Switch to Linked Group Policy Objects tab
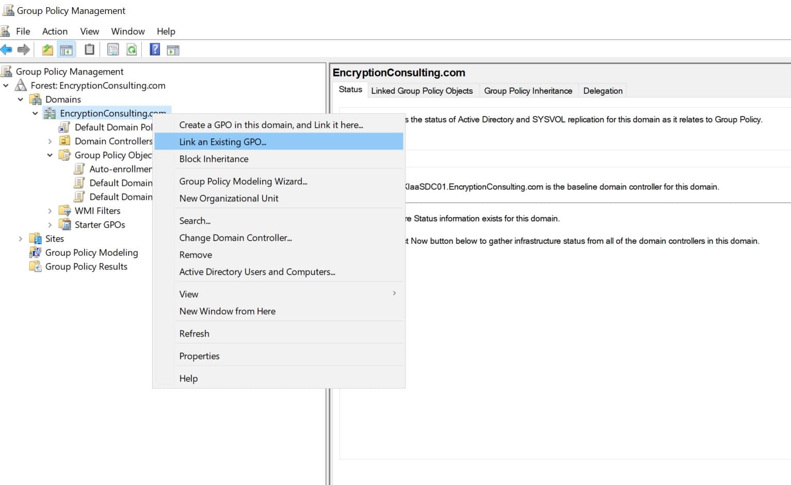 (x=422, y=91)
